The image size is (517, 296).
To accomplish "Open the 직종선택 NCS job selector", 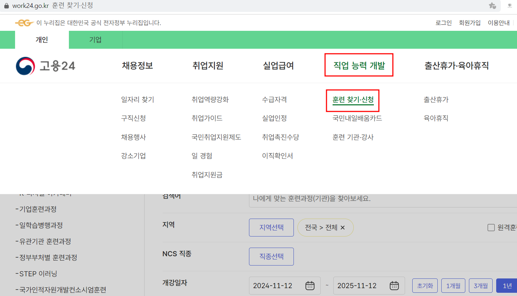I will pyautogui.click(x=271, y=256).
